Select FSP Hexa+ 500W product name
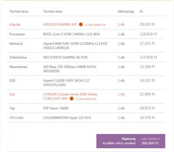This screenshot has height=152, width=174. (56, 108)
